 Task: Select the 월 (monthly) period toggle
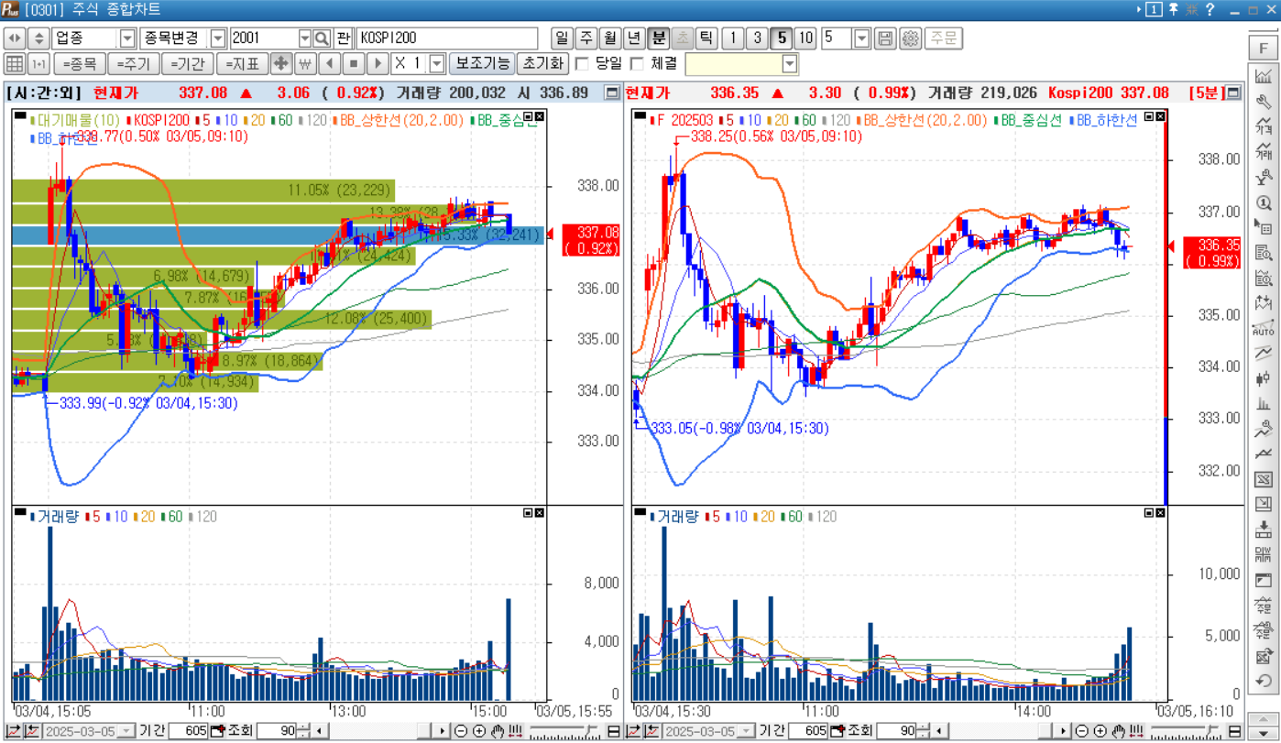(610, 38)
